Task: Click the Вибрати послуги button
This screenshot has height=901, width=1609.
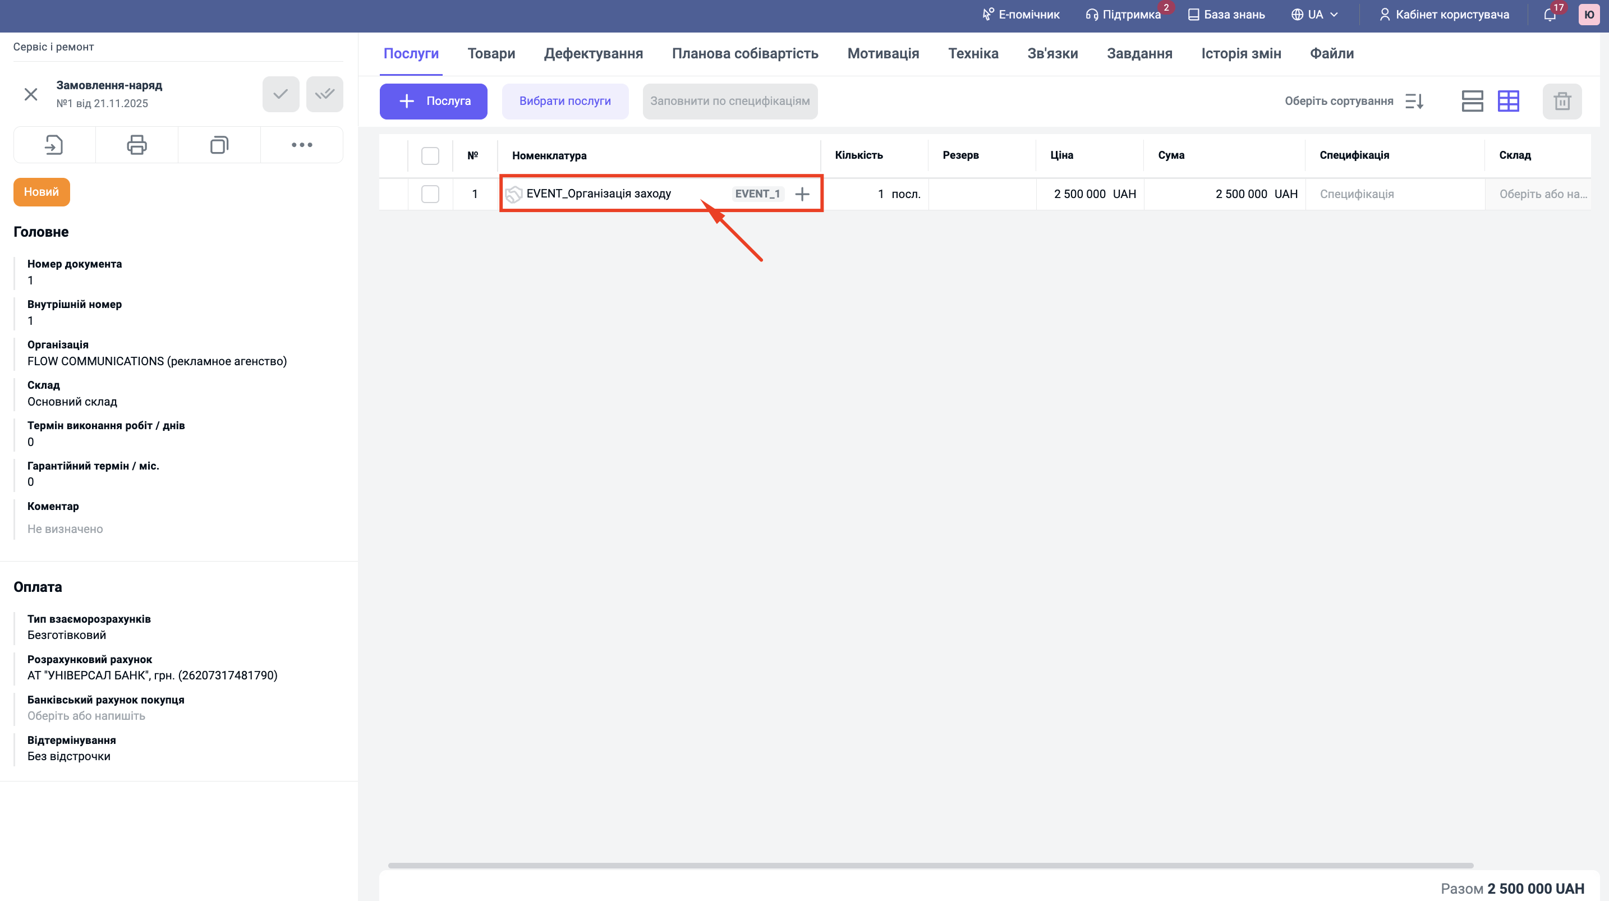Action: (564, 101)
